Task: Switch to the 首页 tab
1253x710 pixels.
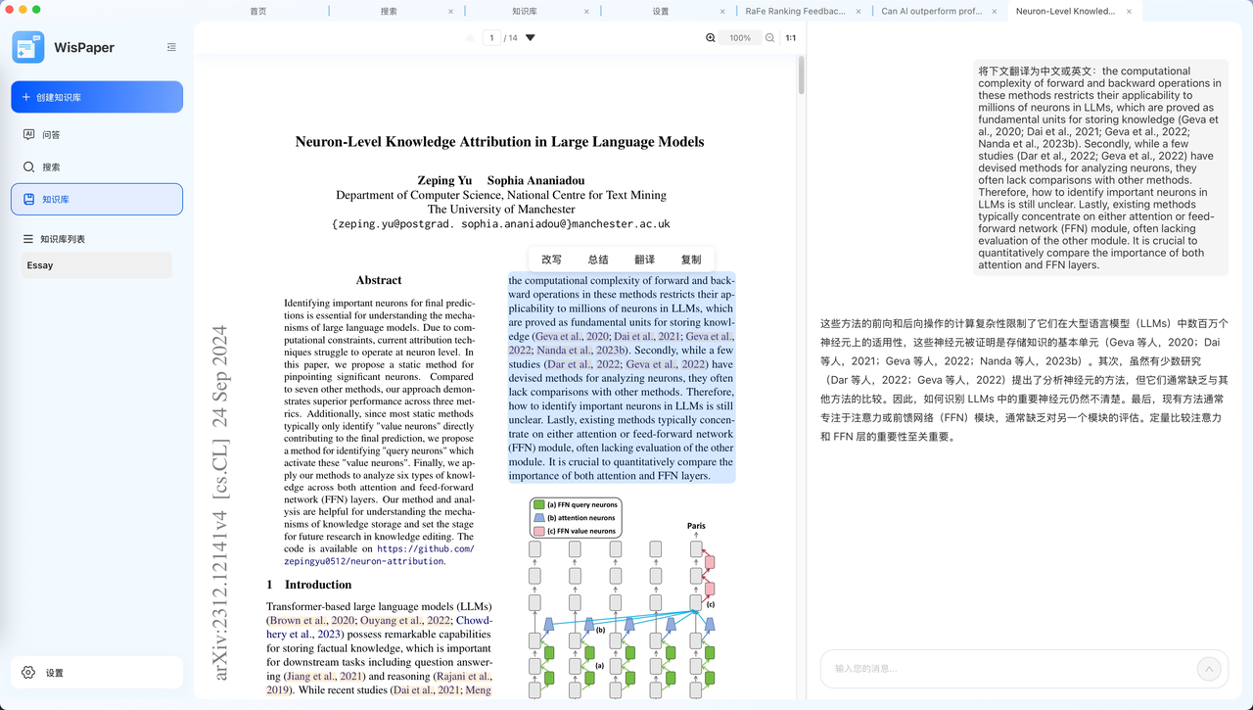Action: coord(258,10)
